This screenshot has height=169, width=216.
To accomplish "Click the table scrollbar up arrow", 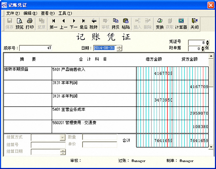I will pos(211,56).
